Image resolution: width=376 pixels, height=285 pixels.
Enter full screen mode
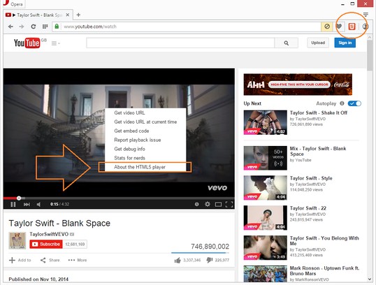point(229,204)
